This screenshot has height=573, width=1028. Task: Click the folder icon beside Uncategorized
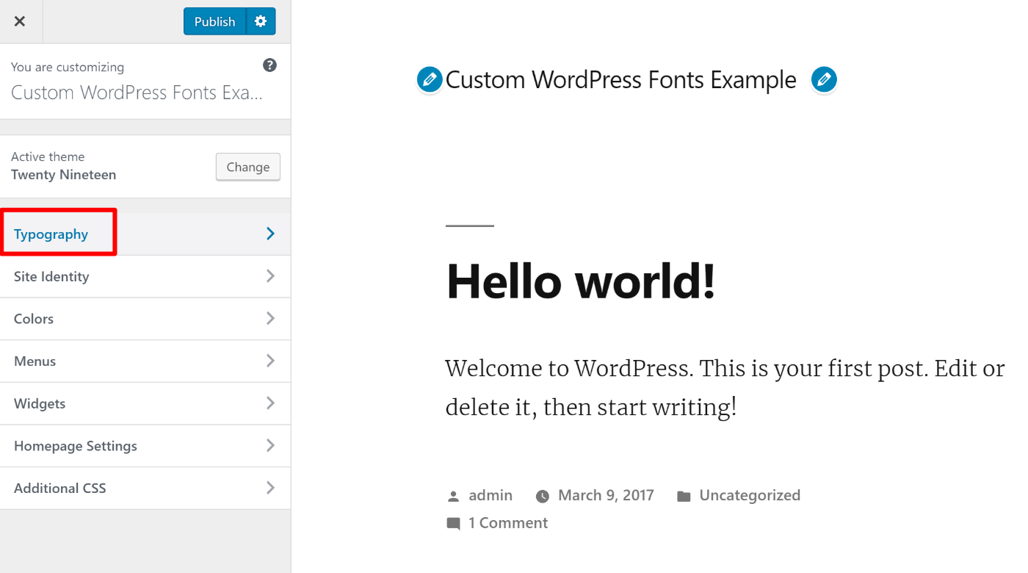point(684,495)
